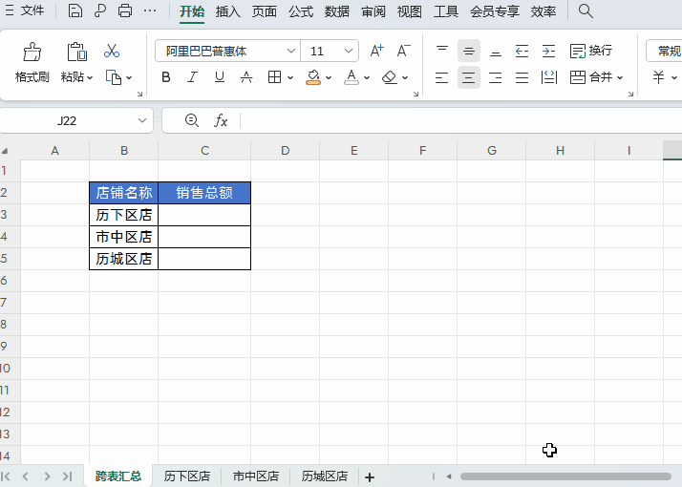Open the font name dropdown
This screenshot has width=682, height=487.
(x=291, y=51)
